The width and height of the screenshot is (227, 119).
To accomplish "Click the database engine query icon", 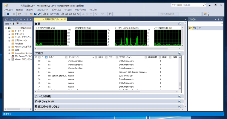I will [63, 14].
